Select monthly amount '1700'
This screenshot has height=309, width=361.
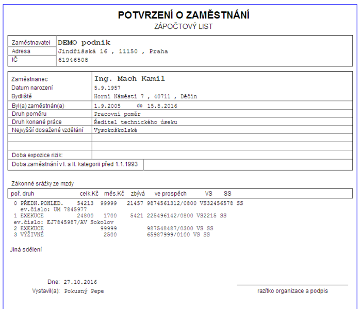pyautogui.click(x=110, y=216)
